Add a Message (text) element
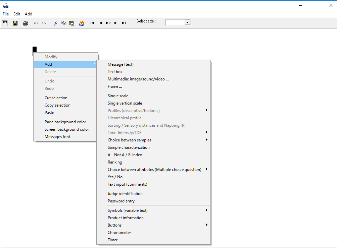Screen dimensions: 337x248 [x=153, y=64]
